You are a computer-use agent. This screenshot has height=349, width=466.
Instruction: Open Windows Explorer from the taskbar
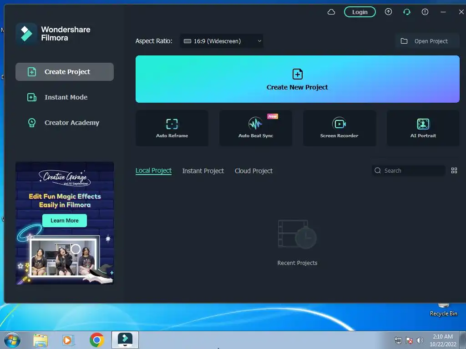(41, 340)
